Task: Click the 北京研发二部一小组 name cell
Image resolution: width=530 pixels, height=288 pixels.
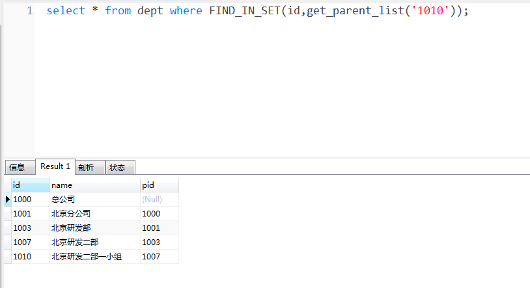Action: 86,257
